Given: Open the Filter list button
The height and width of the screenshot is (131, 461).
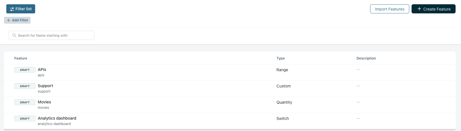Looking at the screenshot, I should pyautogui.click(x=21, y=9).
